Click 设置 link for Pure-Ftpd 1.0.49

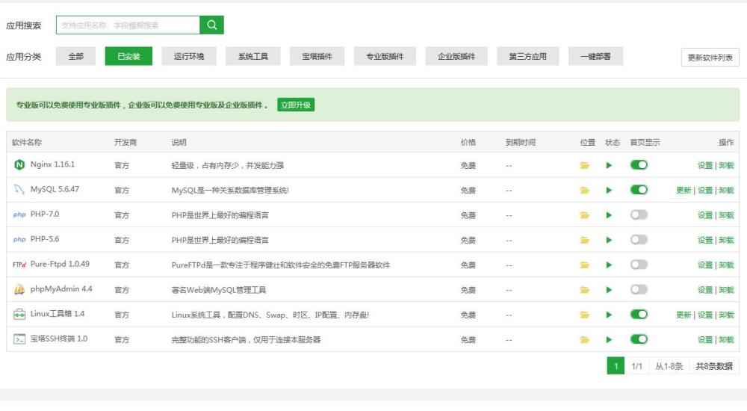pos(705,265)
